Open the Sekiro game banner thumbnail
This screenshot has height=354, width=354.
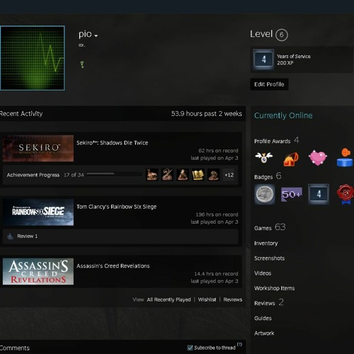pyautogui.click(x=38, y=149)
